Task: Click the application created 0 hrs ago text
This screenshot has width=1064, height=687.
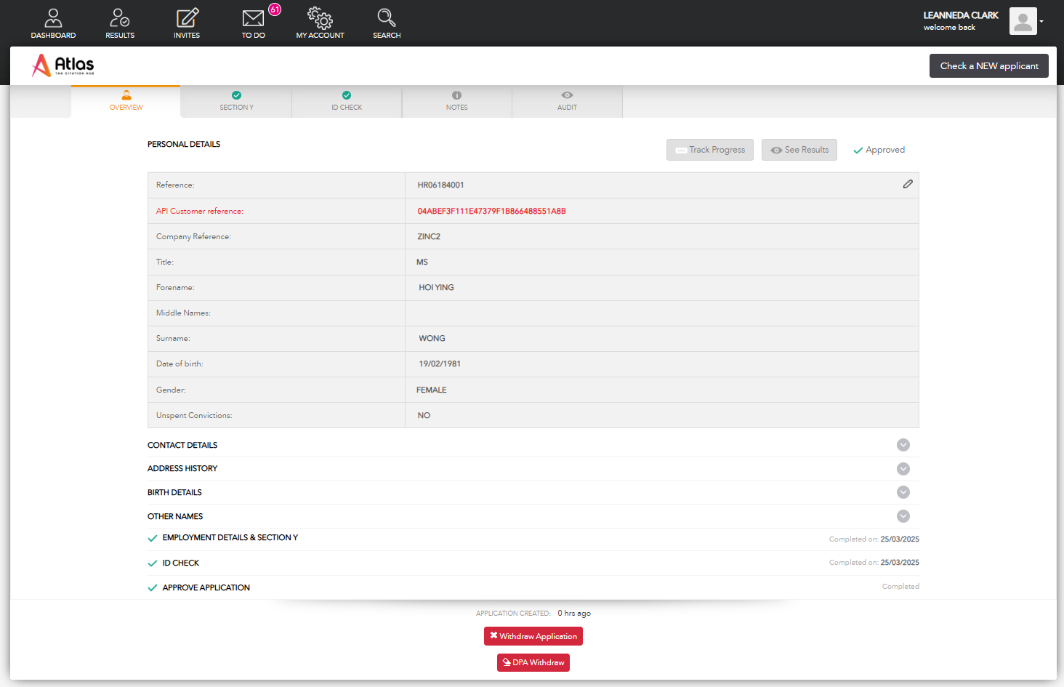Action: 574,614
